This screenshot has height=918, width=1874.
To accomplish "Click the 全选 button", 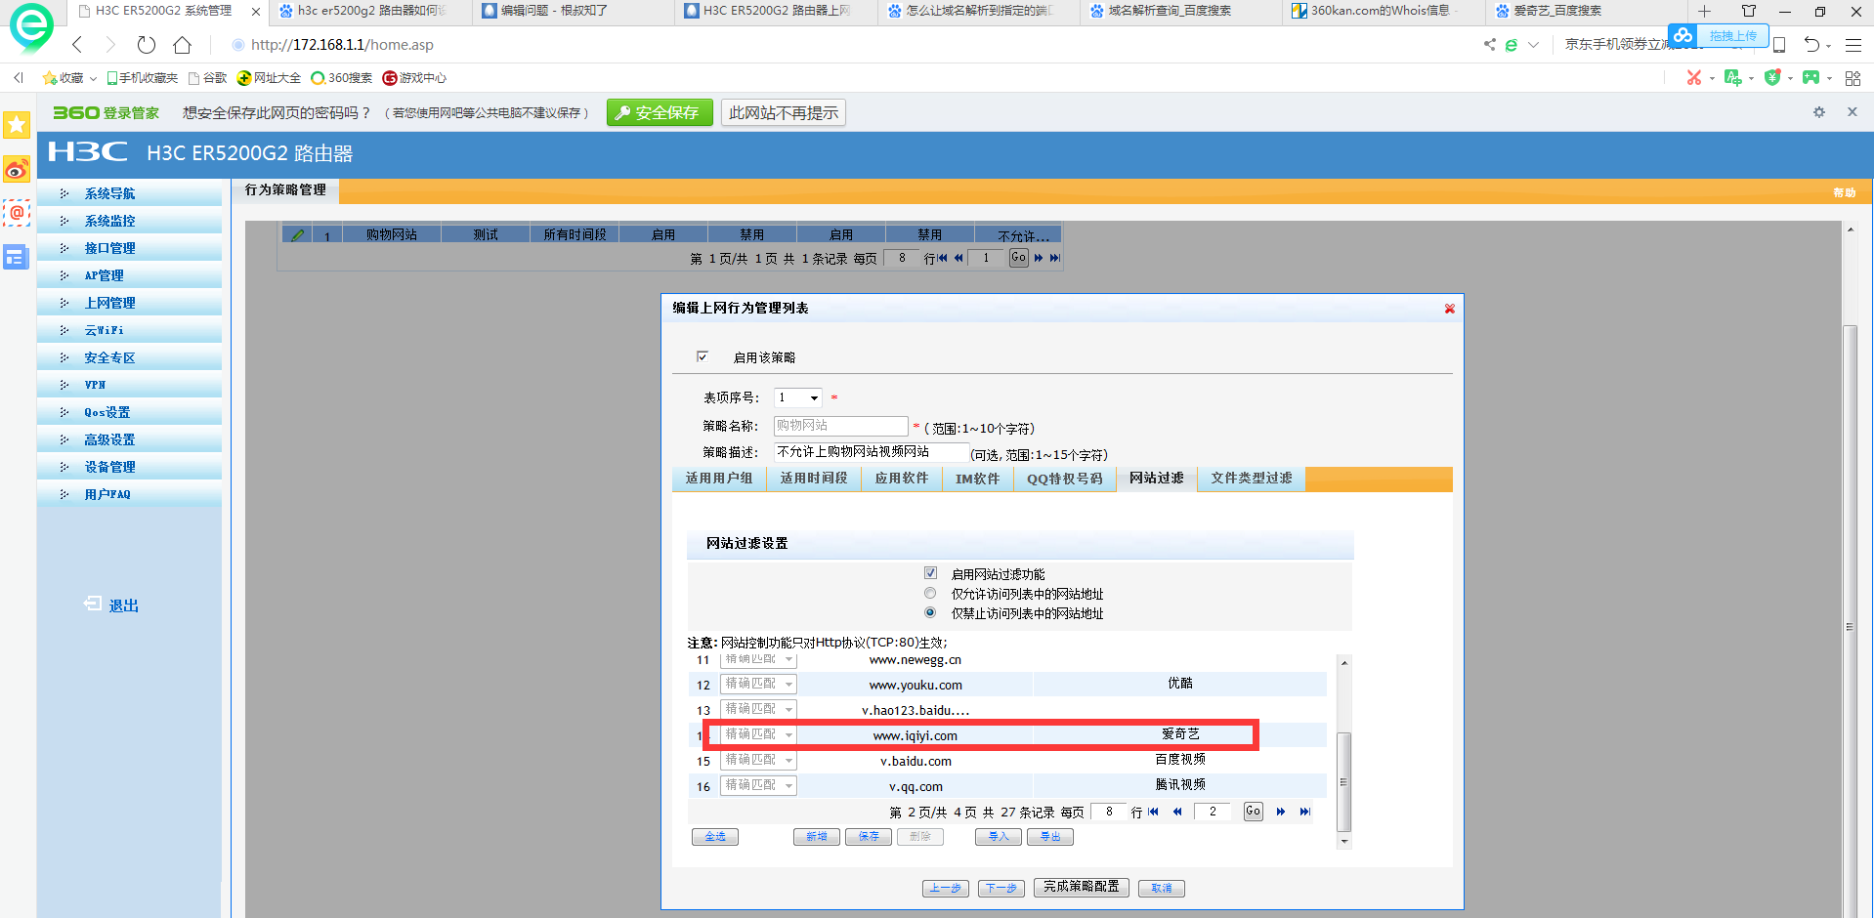I will tap(715, 837).
